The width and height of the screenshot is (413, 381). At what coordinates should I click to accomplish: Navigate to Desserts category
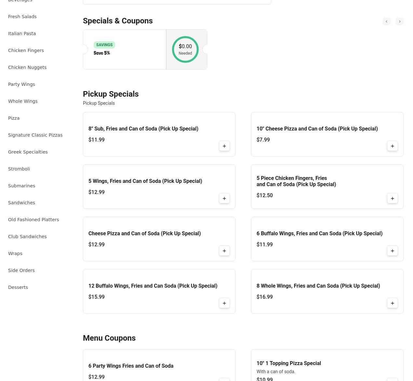pos(18,287)
